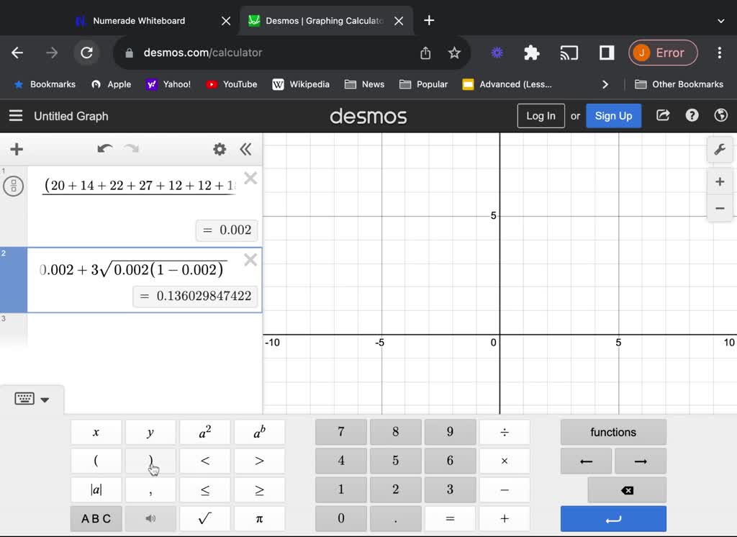Zoom in on the graph with the plus control

coord(720,181)
